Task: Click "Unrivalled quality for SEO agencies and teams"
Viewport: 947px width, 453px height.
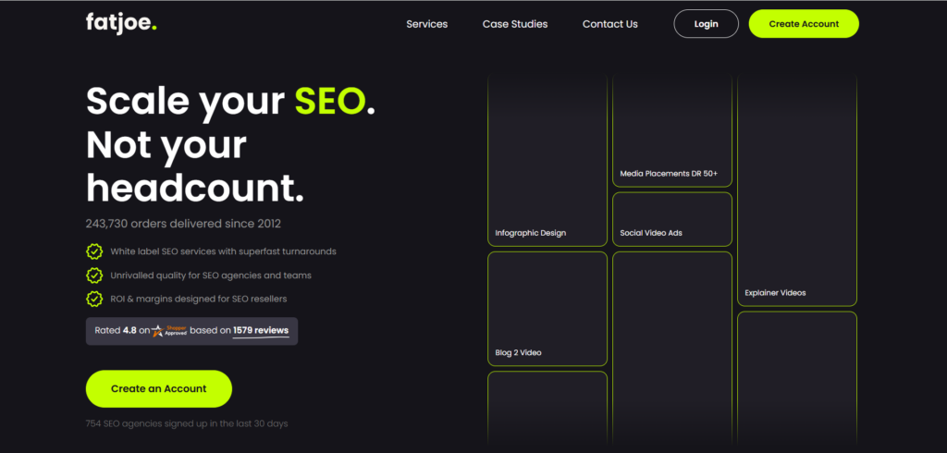Action: pos(211,275)
